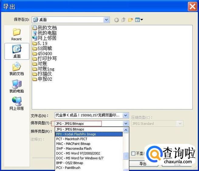
Task: Click the disabled JPEG Standard compression dropdown
Action: 157,123
